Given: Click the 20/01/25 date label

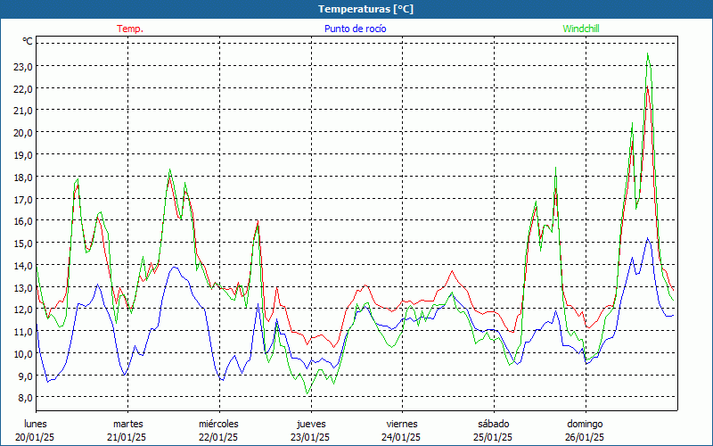Looking at the screenshot, I should tap(36, 437).
